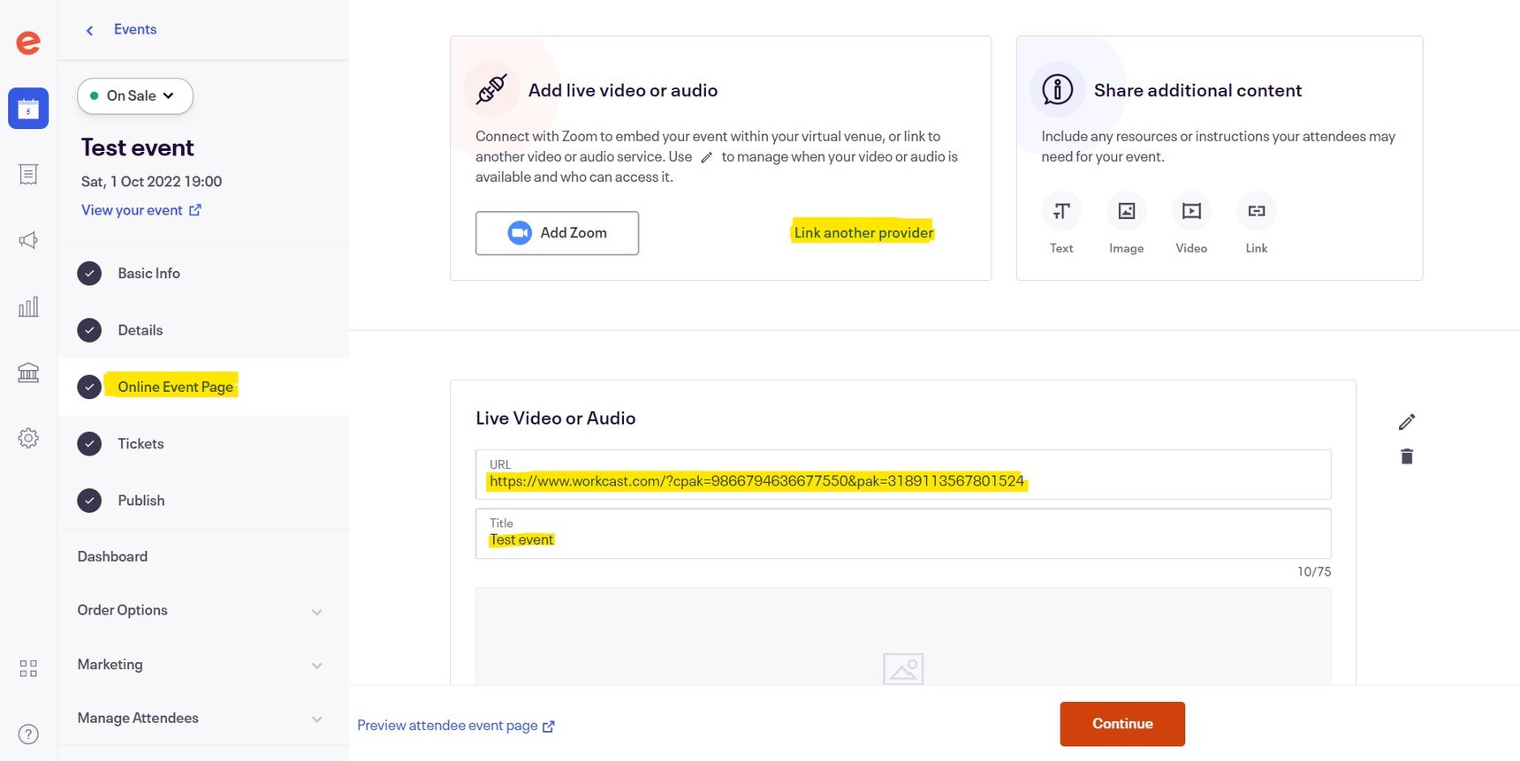This screenshot has height=761, width=1520.
Task: Add Text content under Share additional content
Action: (x=1060, y=211)
